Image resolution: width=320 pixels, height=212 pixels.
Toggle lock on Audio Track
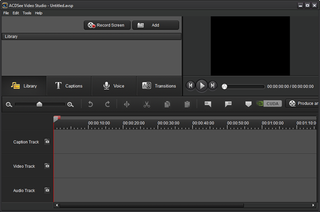[x=47, y=190]
